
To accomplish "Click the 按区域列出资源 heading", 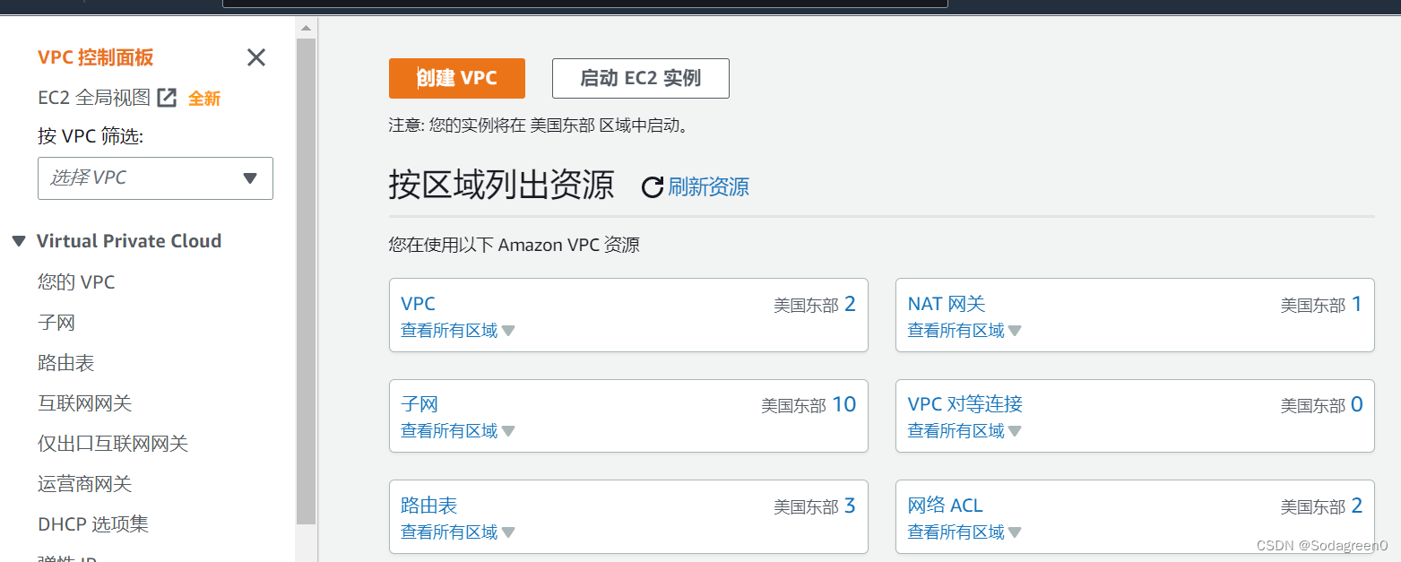I will 502,185.
